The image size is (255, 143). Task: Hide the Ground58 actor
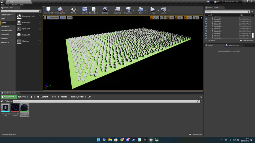coord(206,21)
